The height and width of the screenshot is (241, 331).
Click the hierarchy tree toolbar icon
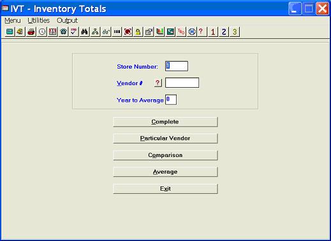95,32
